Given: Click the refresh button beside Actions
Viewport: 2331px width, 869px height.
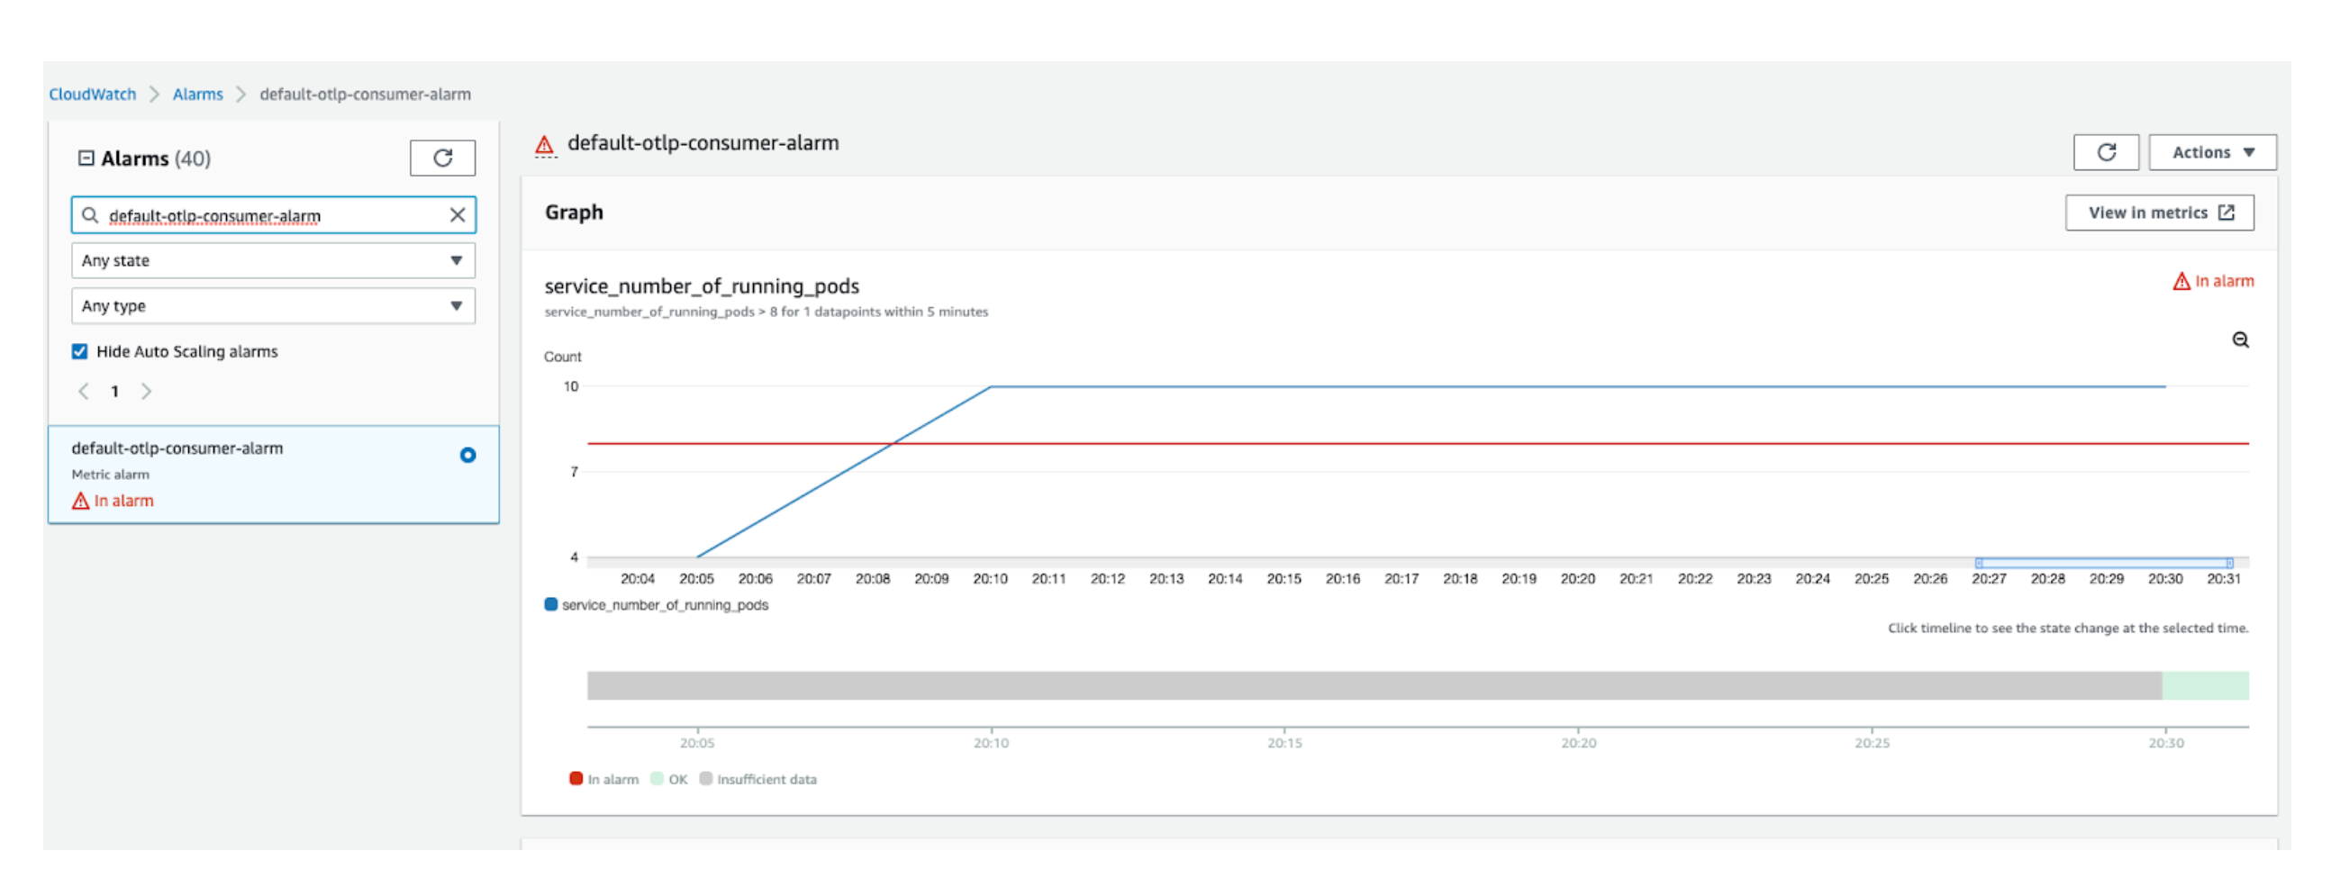Looking at the screenshot, I should click(2105, 153).
